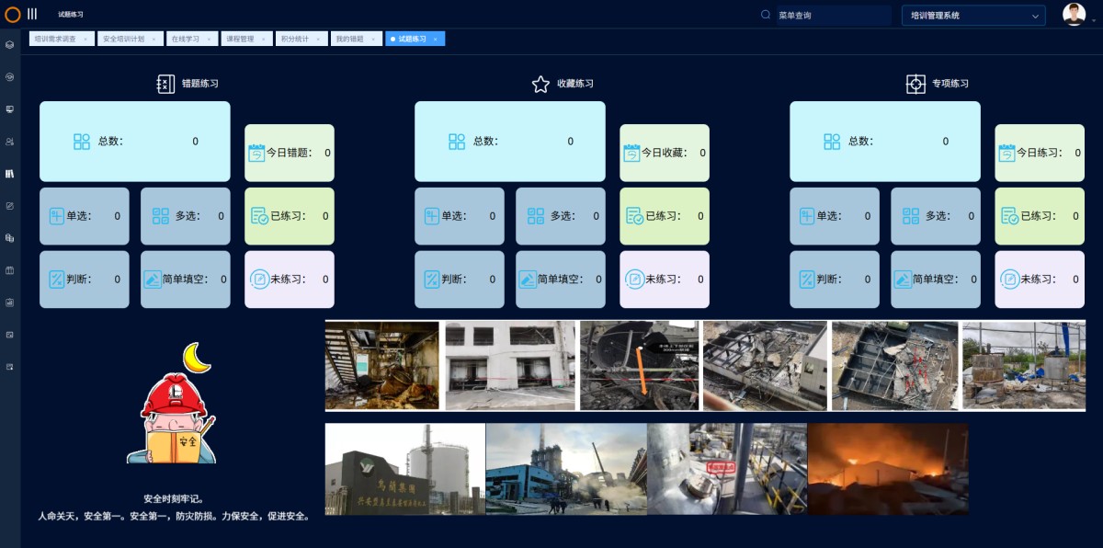Click the calendar icon on the 今日收藏 card
Screen dimensions: 1103x548
pyautogui.click(x=632, y=153)
